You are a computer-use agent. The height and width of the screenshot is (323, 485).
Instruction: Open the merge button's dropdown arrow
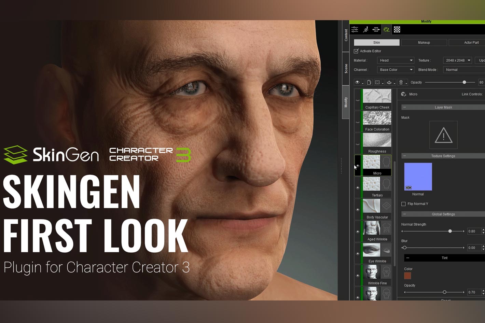(x=394, y=84)
